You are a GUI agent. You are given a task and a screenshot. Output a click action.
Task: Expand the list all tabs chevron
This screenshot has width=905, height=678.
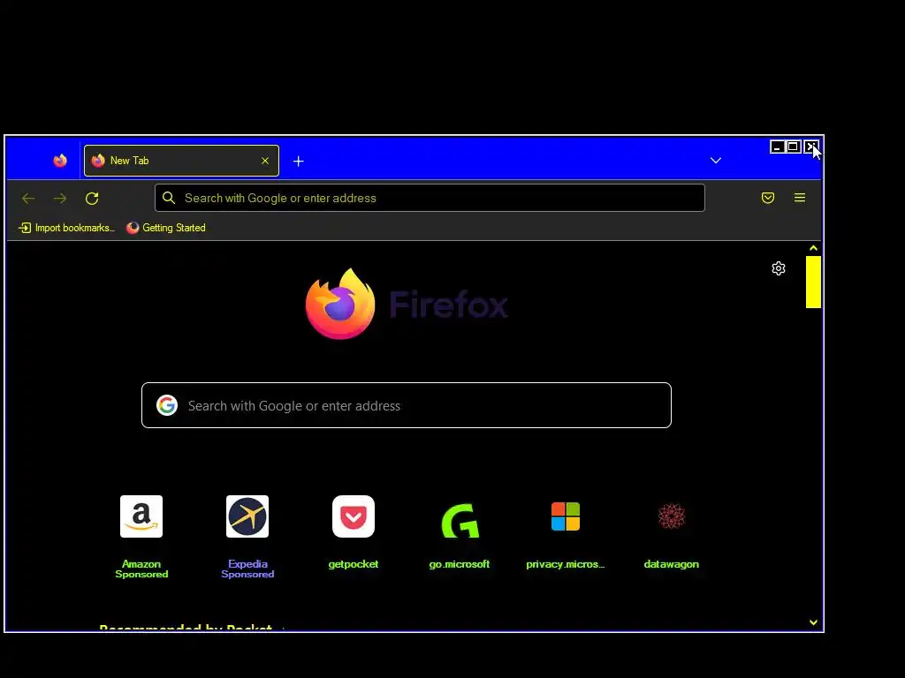(716, 161)
